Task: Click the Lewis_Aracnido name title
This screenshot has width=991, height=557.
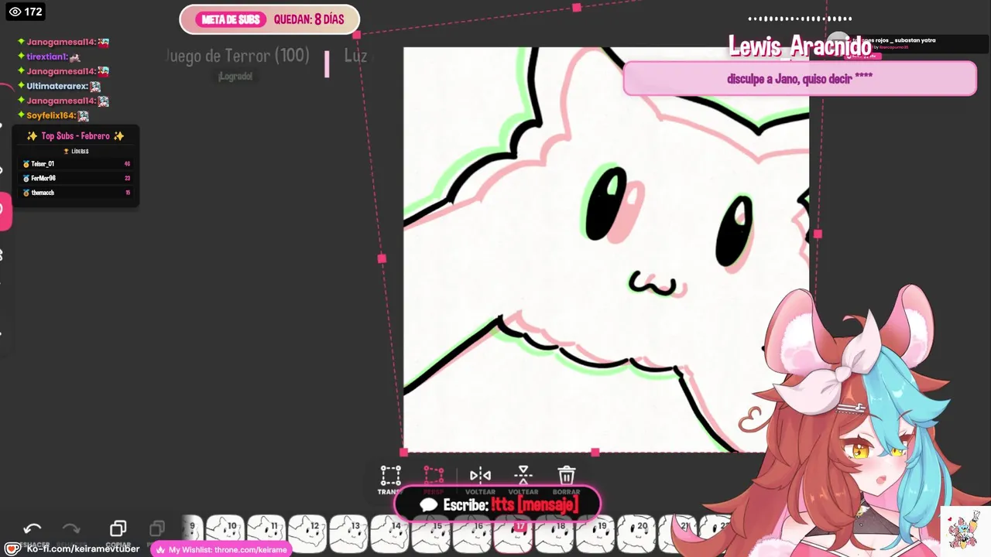Action: click(800, 46)
